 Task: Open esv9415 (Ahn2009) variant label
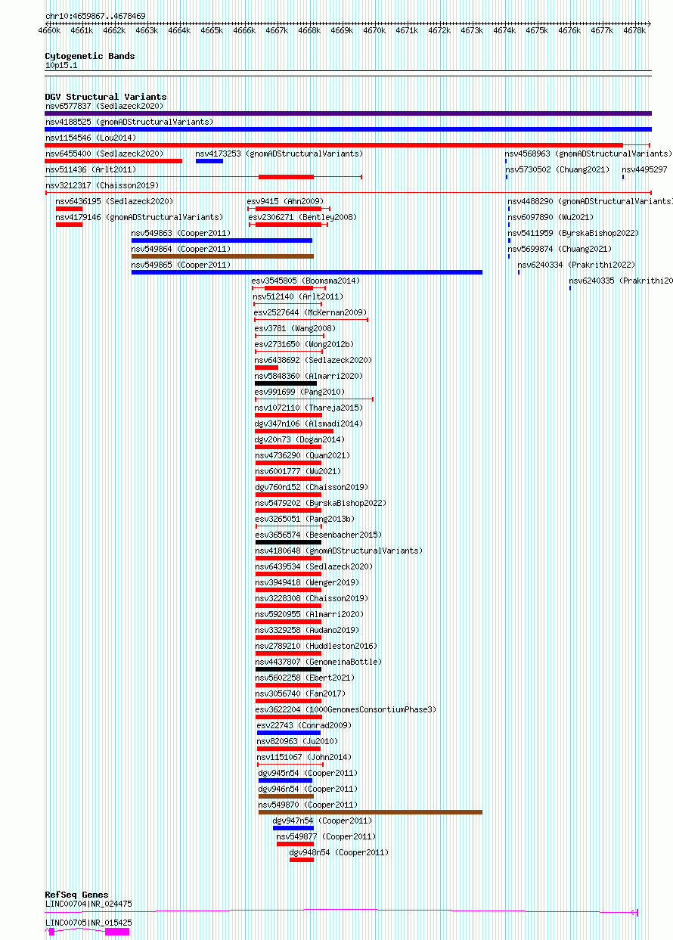click(x=286, y=201)
